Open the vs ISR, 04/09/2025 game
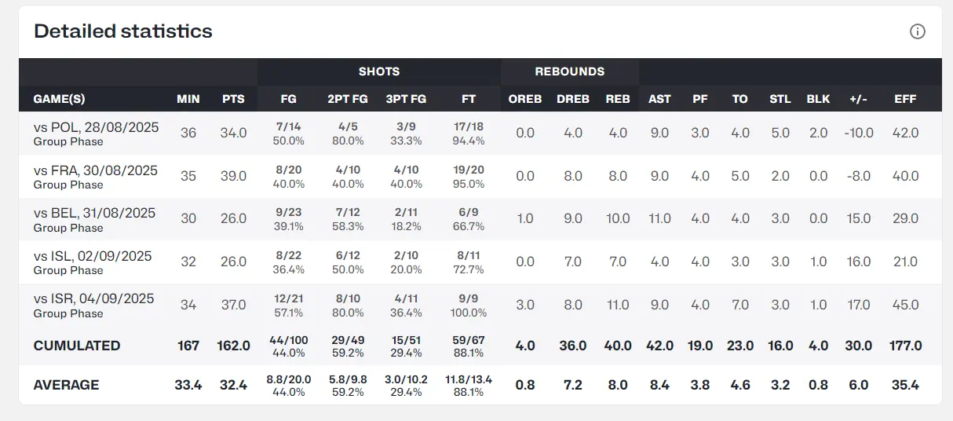The height and width of the screenshot is (421, 953). 93,299
